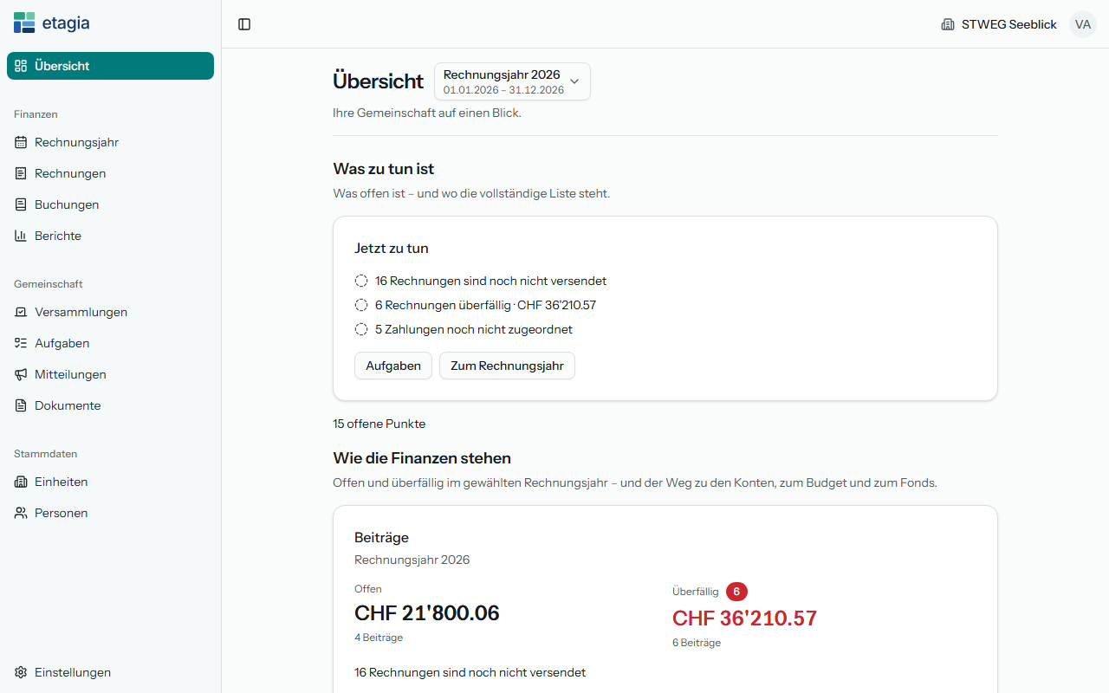This screenshot has height=693, width=1109.
Task: Click the chevron in the year selector
Action: 574,81
